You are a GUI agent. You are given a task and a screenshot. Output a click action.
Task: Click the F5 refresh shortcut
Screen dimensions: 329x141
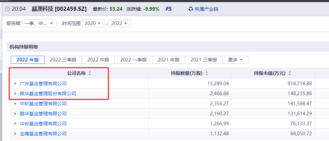pyautogui.click(x=169, y=9)
